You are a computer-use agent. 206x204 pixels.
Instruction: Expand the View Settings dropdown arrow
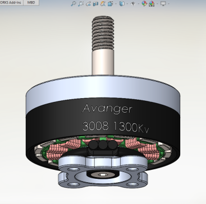[x=169, y=4]
